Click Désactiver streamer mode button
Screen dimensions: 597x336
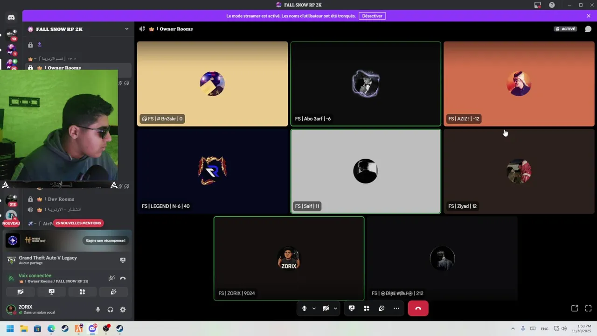[x=372, y=16]
